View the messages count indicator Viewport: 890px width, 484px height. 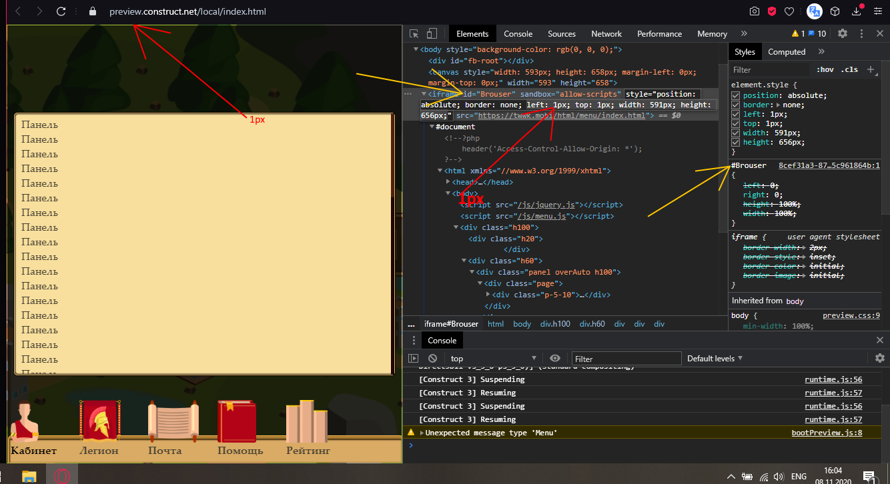pyautogui.click(x=817, y=33)
